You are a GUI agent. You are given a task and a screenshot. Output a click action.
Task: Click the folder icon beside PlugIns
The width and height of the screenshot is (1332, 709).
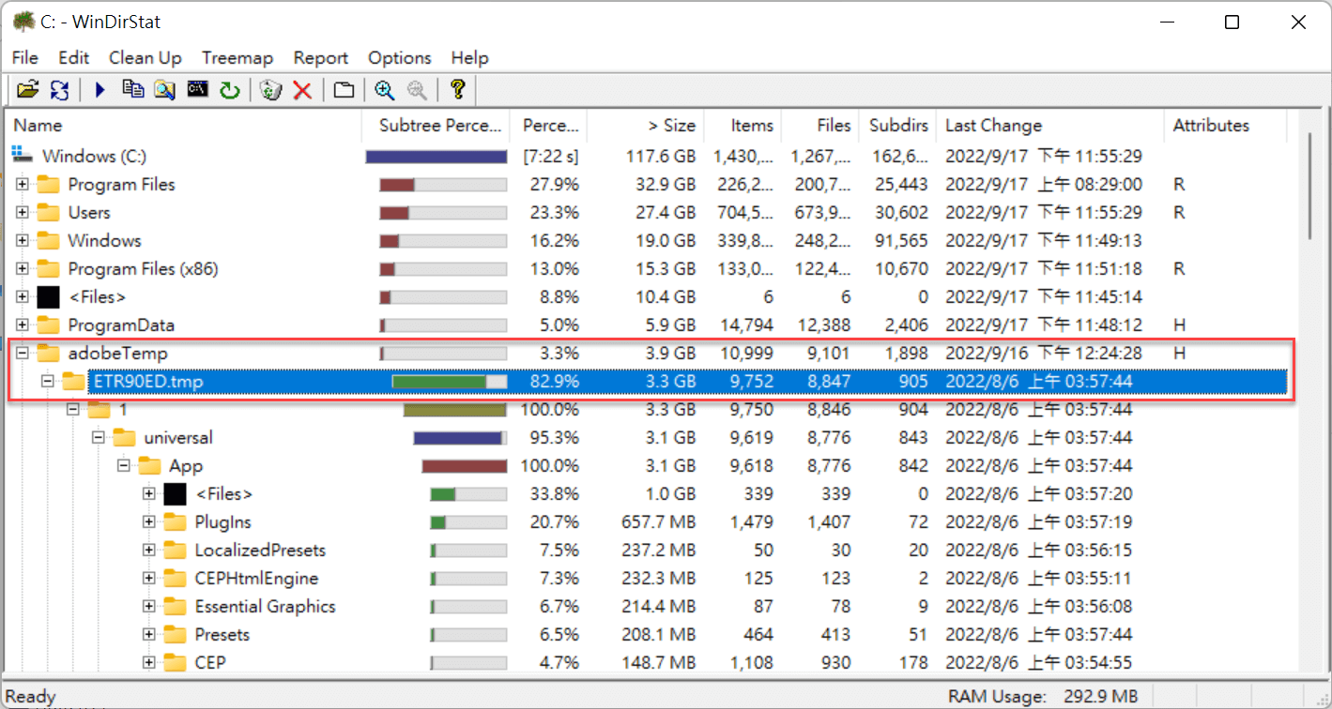coord(176,522)
